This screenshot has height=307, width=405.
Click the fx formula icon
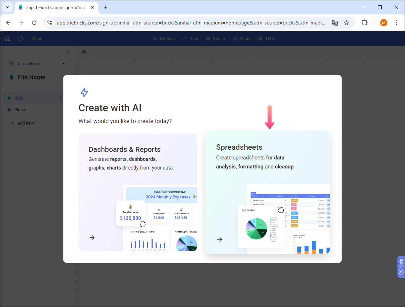coord(84,52)
